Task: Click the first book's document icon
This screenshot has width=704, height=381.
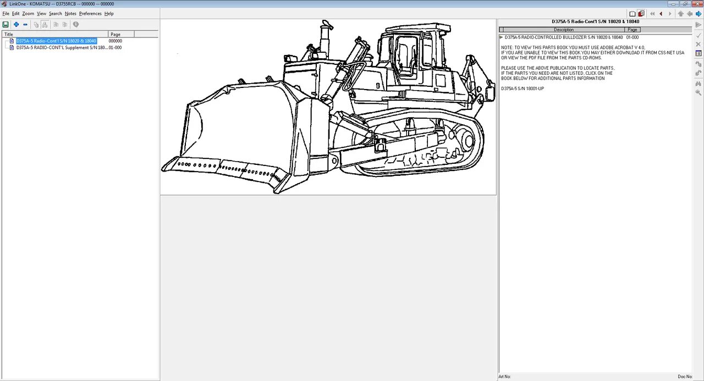Action: (12, 41)
